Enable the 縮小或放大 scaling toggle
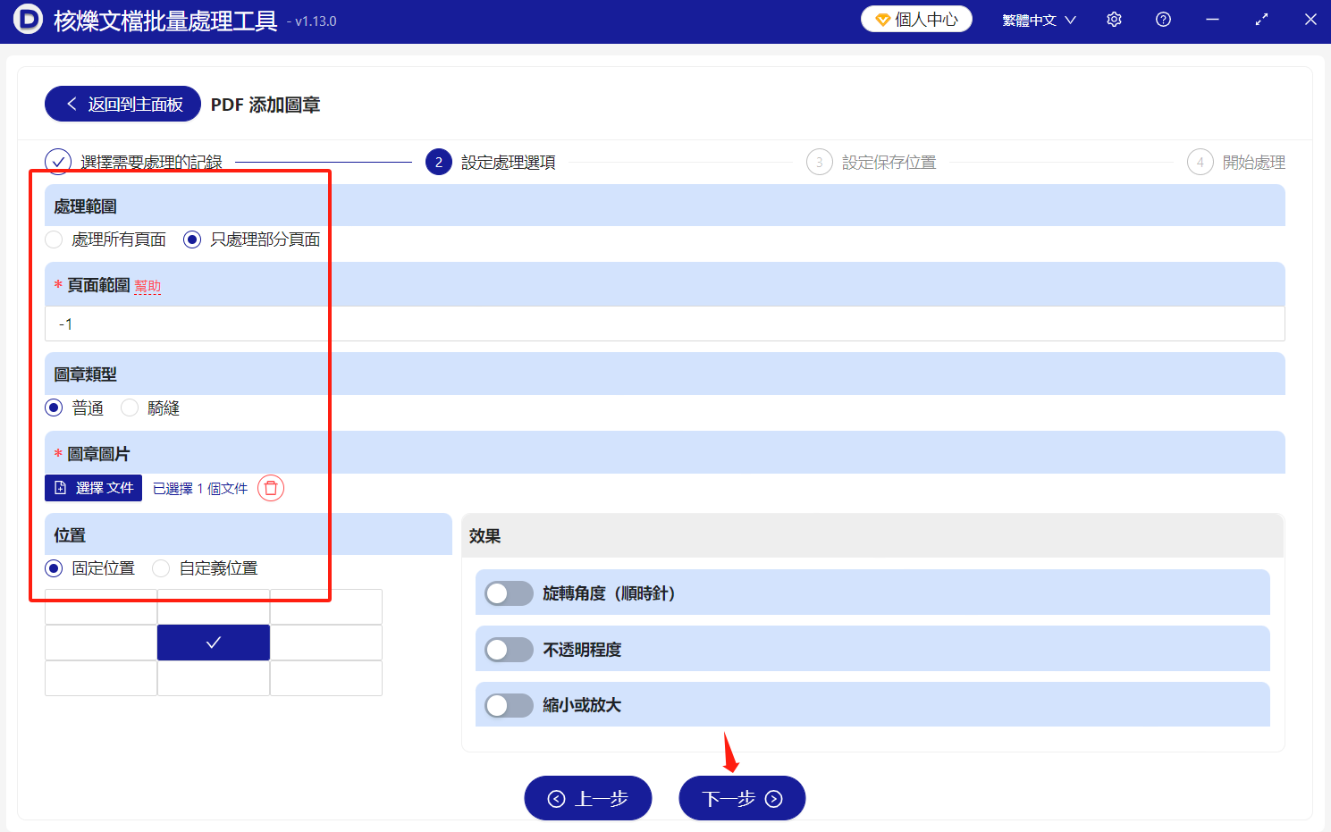1331x832 pixels. tap(508, 705)
